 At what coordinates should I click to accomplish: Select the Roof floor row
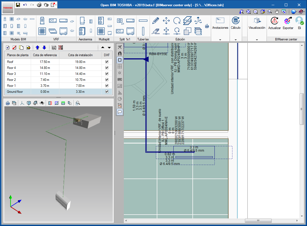[x=58, y=62]
